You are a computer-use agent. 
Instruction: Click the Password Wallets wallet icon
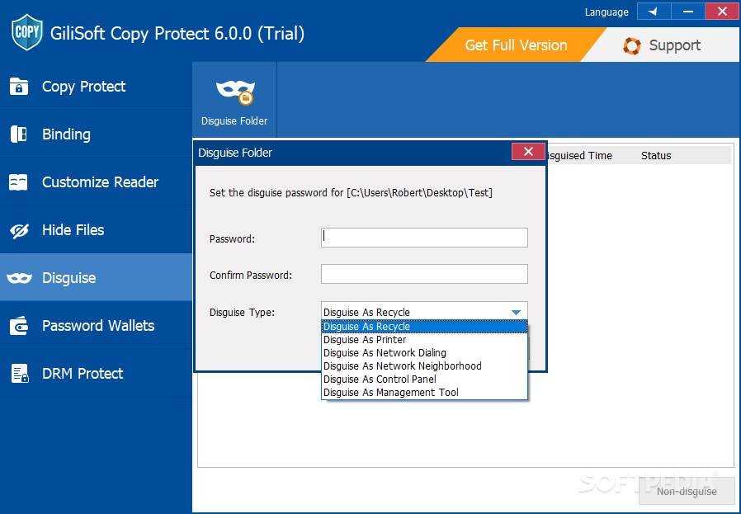[x=19, y=326]
